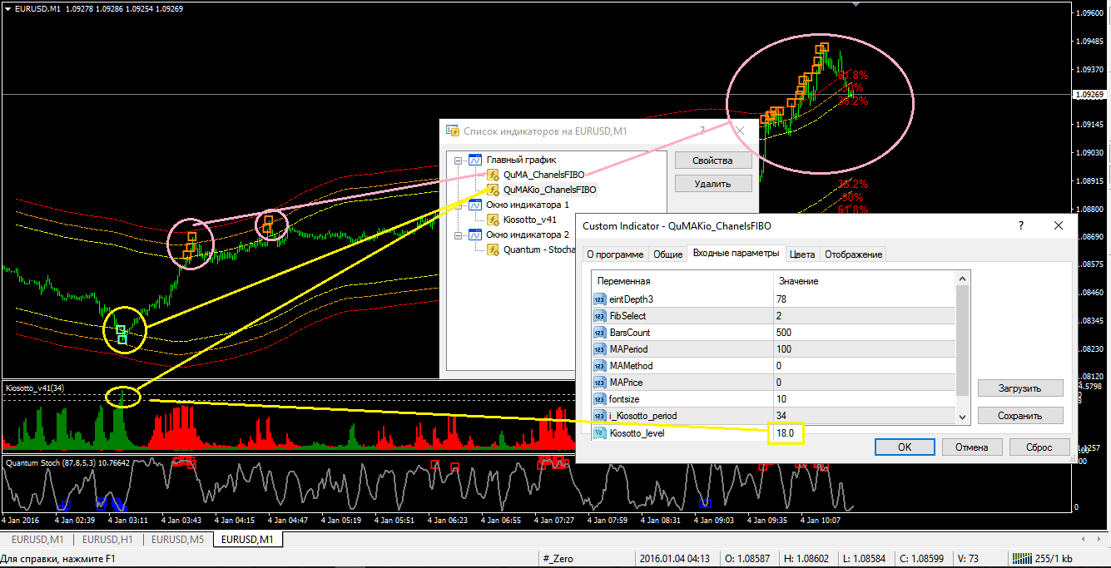Edit the FibSelect value 2
The width and height of the screenshot is (1111, 568).
point(864,316)
